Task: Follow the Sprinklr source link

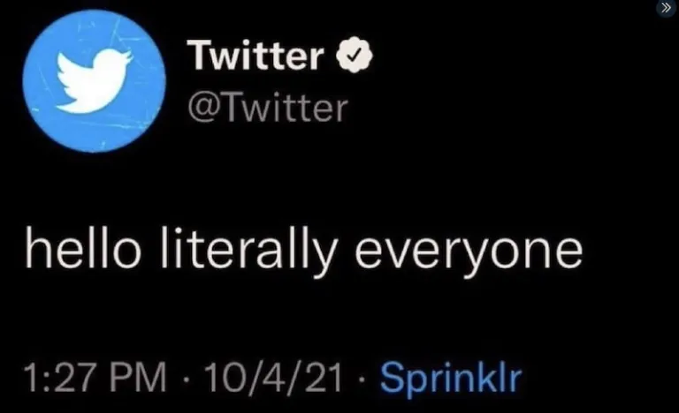Action: click(x=451, y=379)
